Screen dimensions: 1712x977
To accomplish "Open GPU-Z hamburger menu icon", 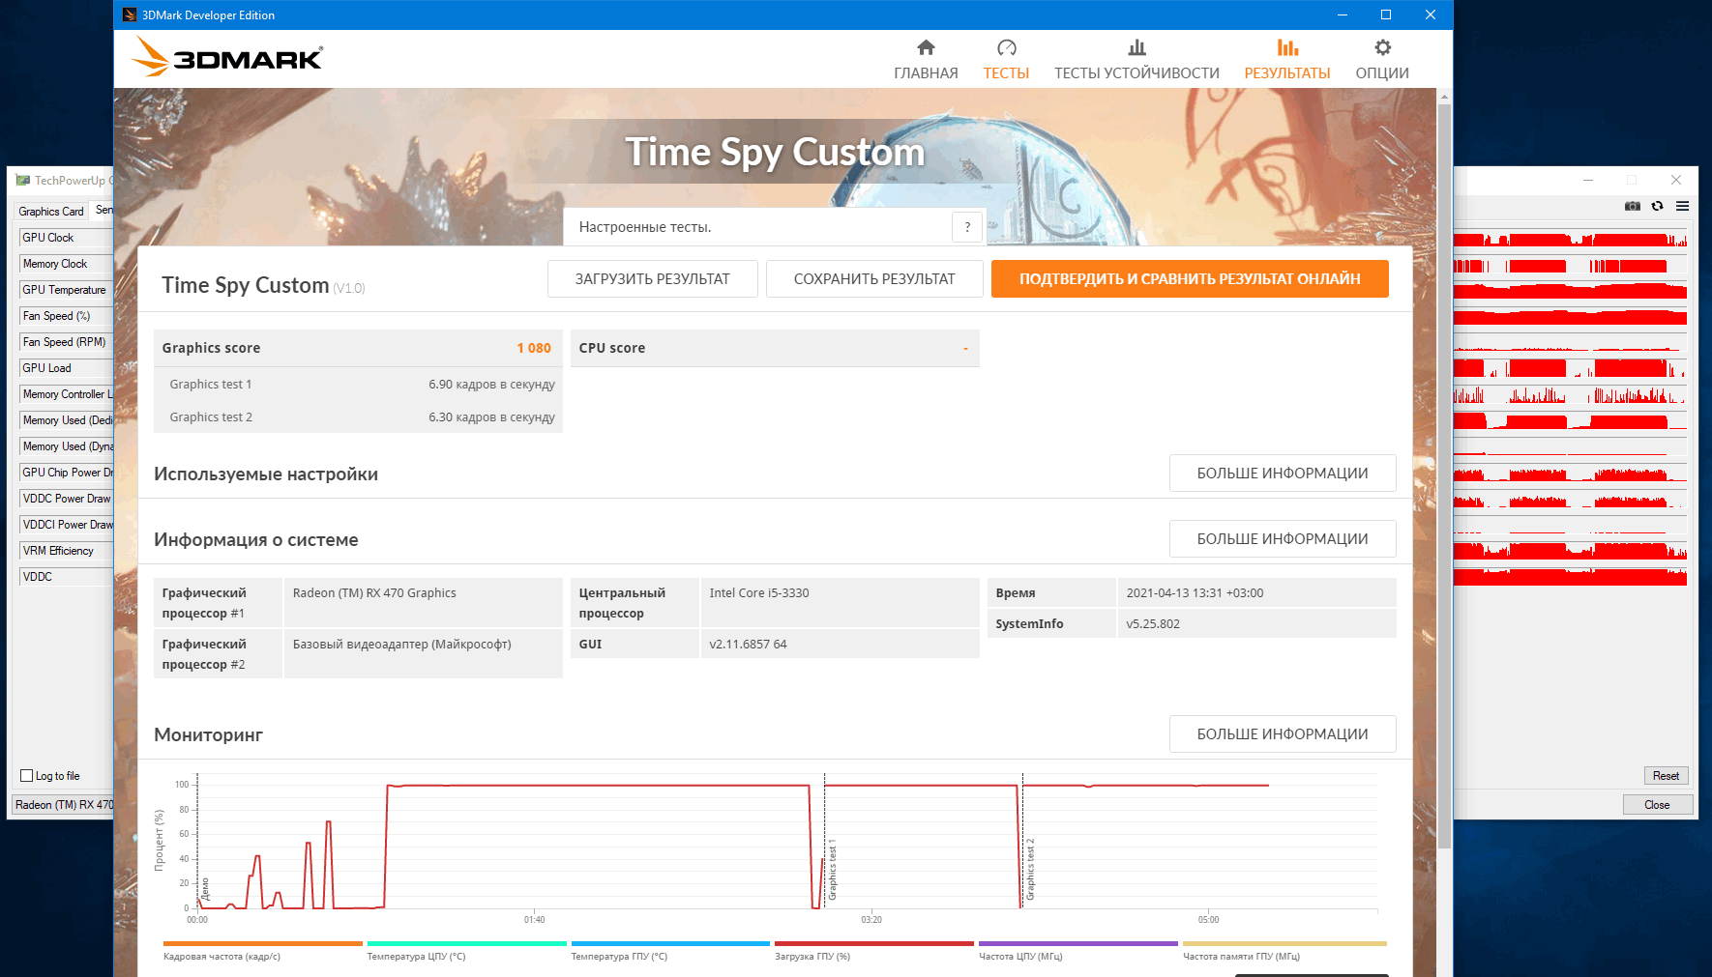I will 1683,206.
